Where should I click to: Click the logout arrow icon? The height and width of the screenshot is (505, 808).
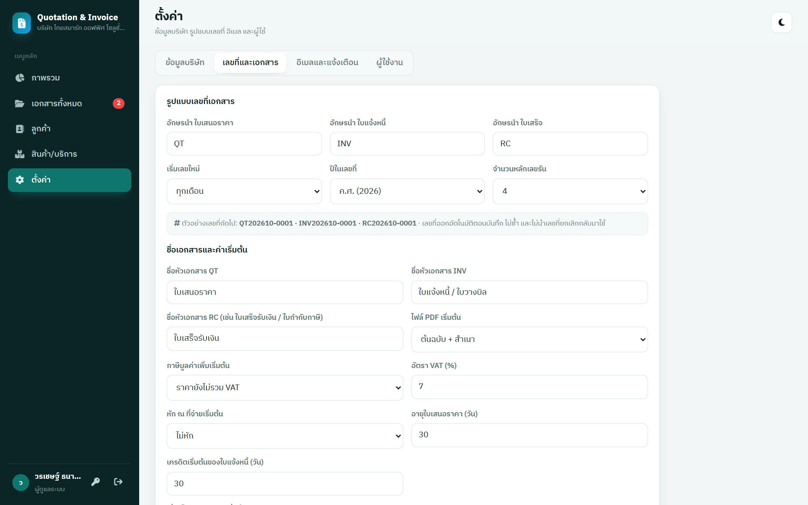tap(118, 482)
